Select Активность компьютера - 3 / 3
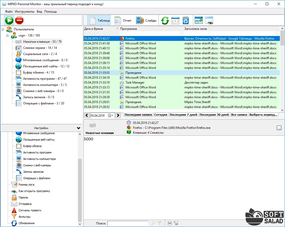 point(45,85)
